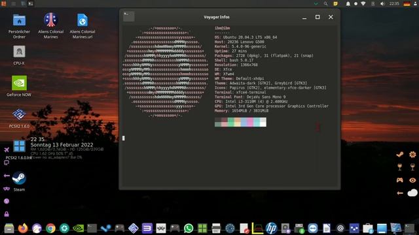Close the Voyager Infos window
The width and height of the screenshot is (419, 235).
click(331, 17)
